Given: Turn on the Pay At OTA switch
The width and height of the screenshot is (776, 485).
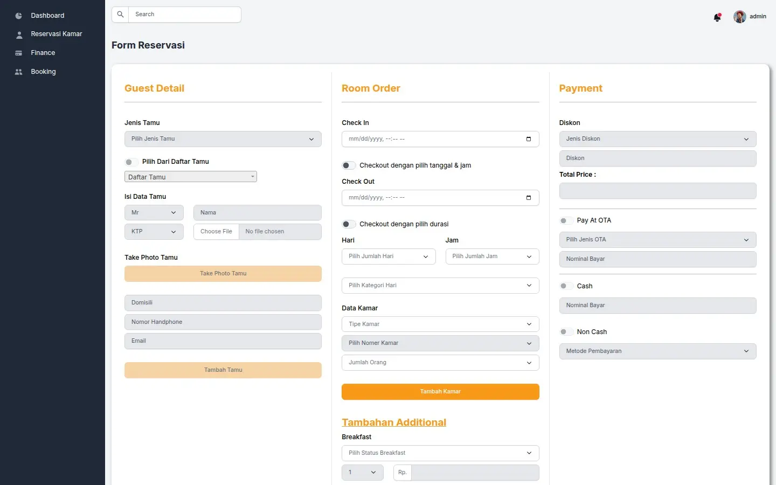Looking at the screenshot, I should 566,220.
